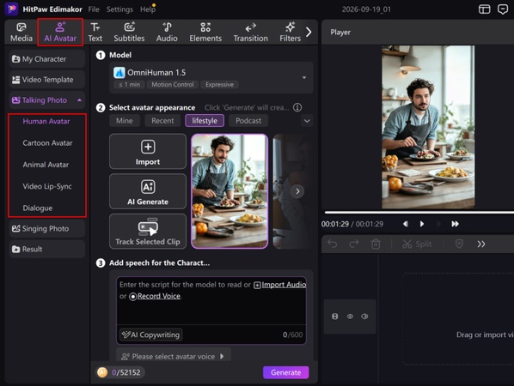Select the Recent category
This screenshot has height=386, width=514.
pyautogui.click(x=162, y=121)
